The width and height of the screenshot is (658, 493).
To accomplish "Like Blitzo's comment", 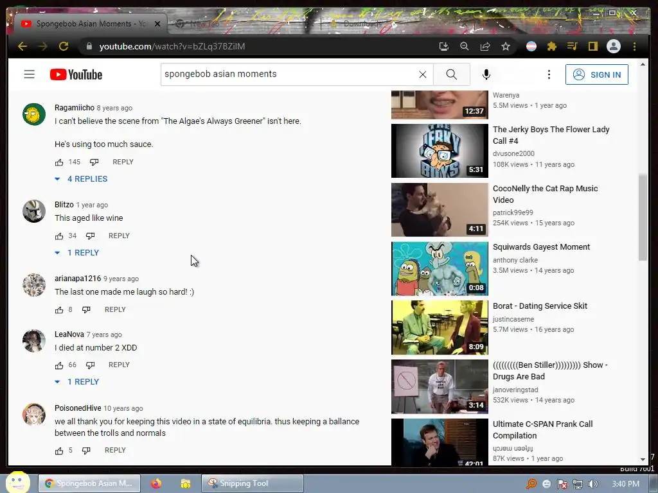I will (x=59, y=236).
